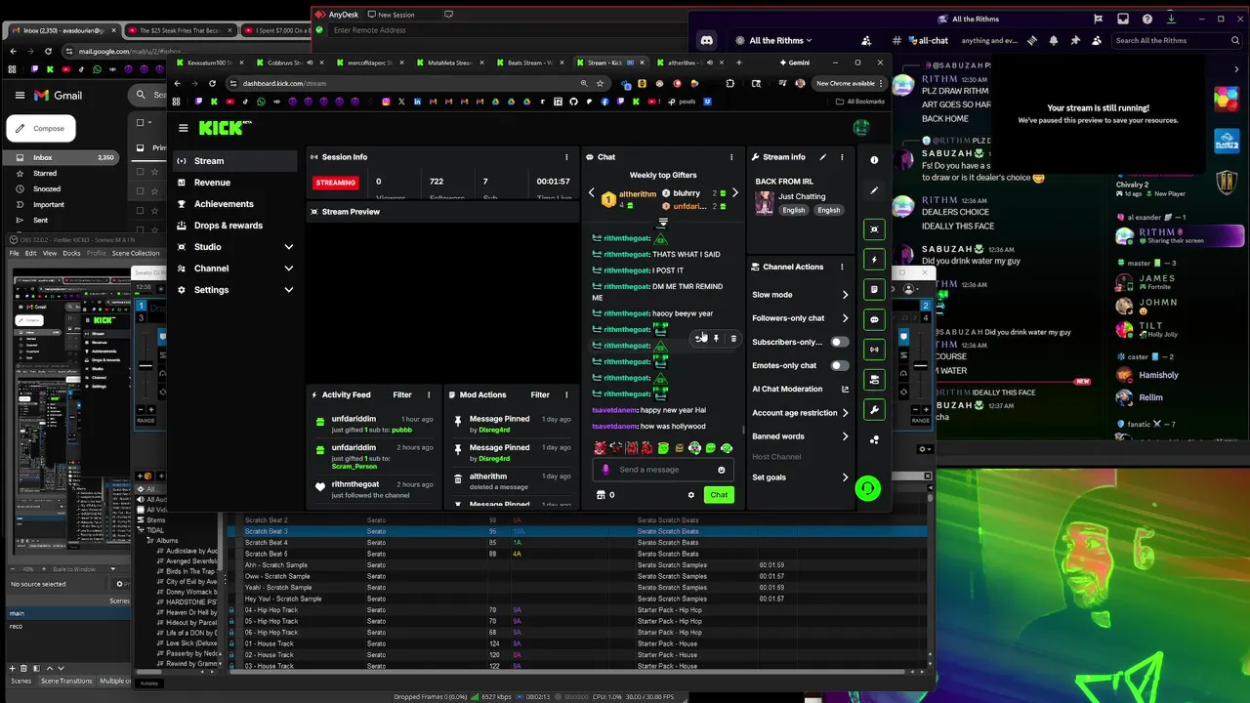Click the Kick logo in dashboard header
Viewport: 1250px width, 703px height.
pos(225,128)
